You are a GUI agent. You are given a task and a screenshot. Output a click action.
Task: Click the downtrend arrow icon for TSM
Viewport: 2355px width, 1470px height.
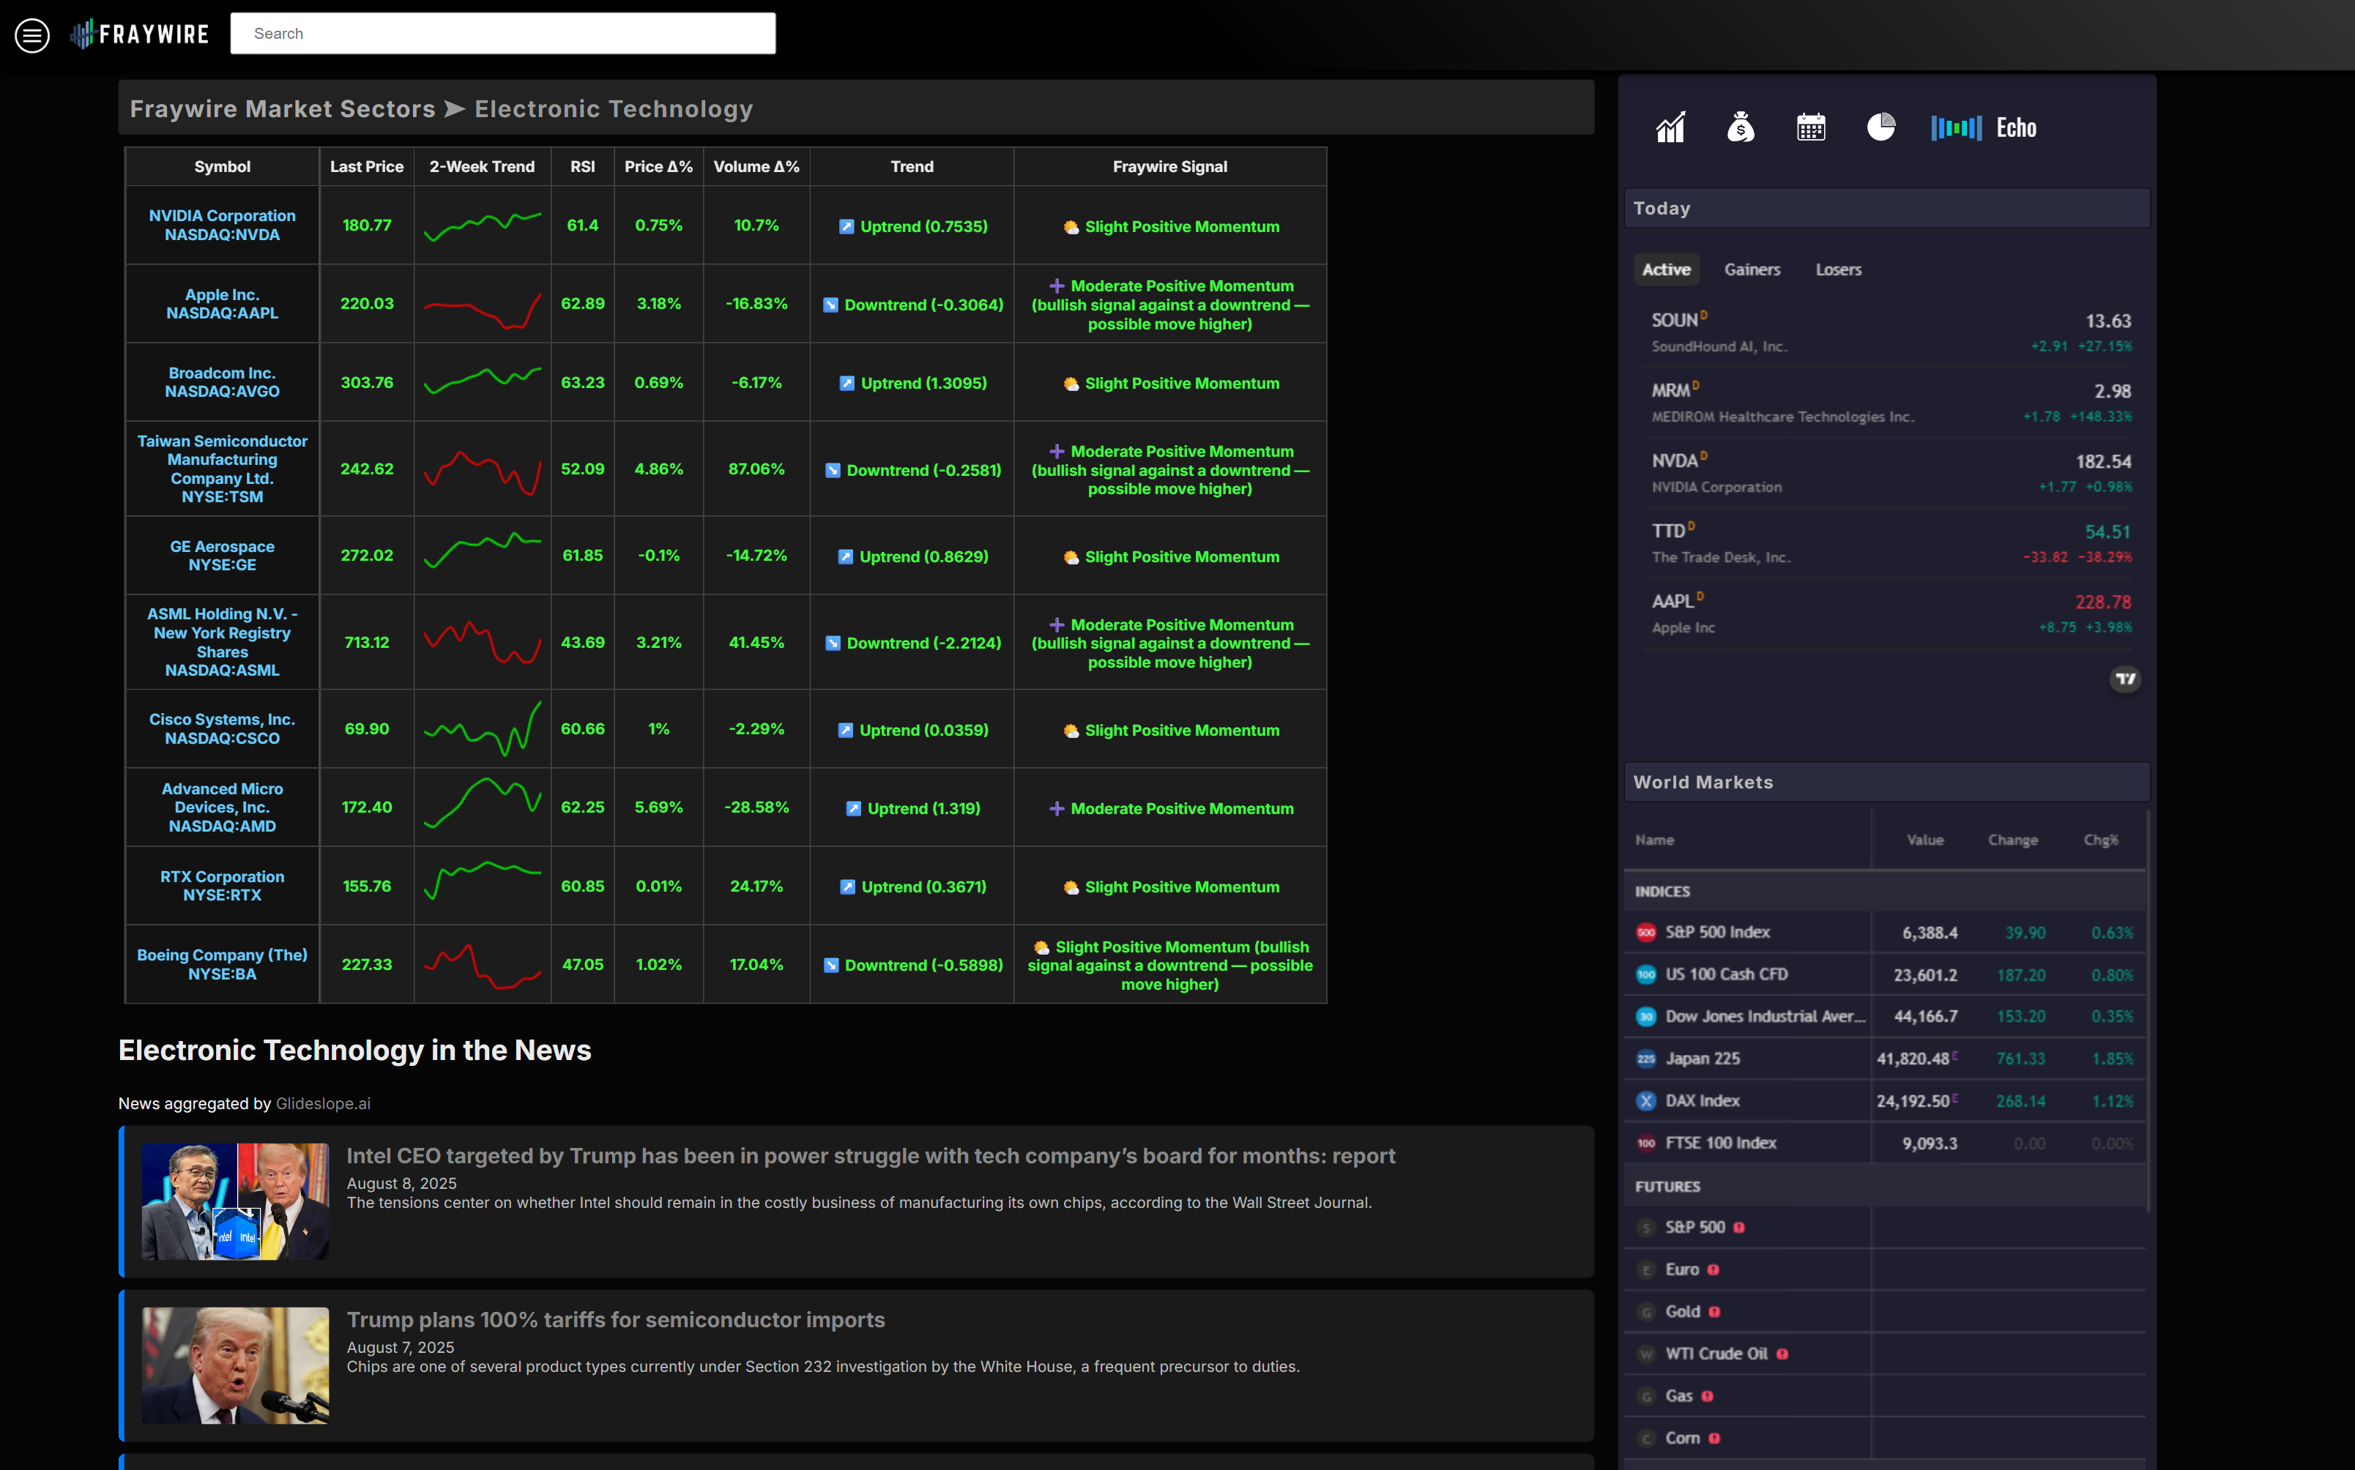833,471
